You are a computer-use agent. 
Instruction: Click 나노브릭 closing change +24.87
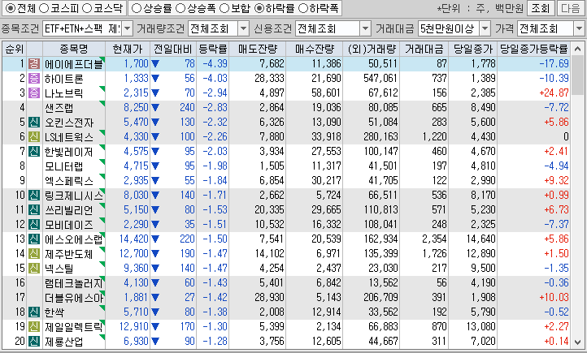coord(554,93)
